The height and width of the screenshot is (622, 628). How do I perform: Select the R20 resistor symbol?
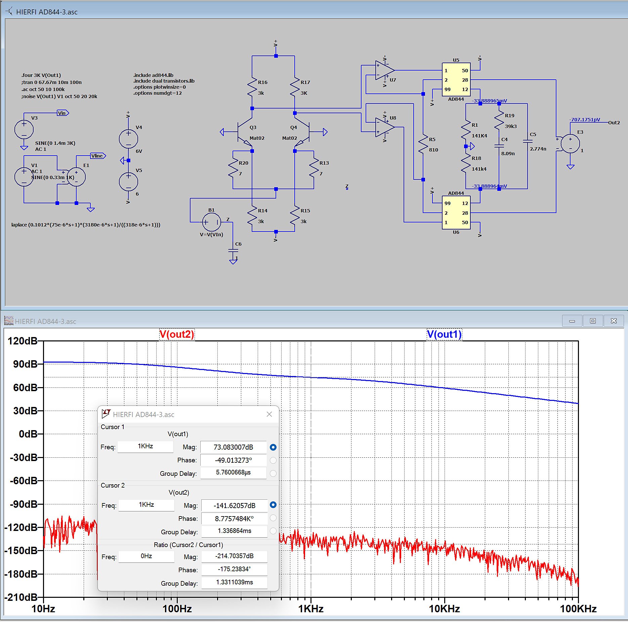click(x=233, y=168)
